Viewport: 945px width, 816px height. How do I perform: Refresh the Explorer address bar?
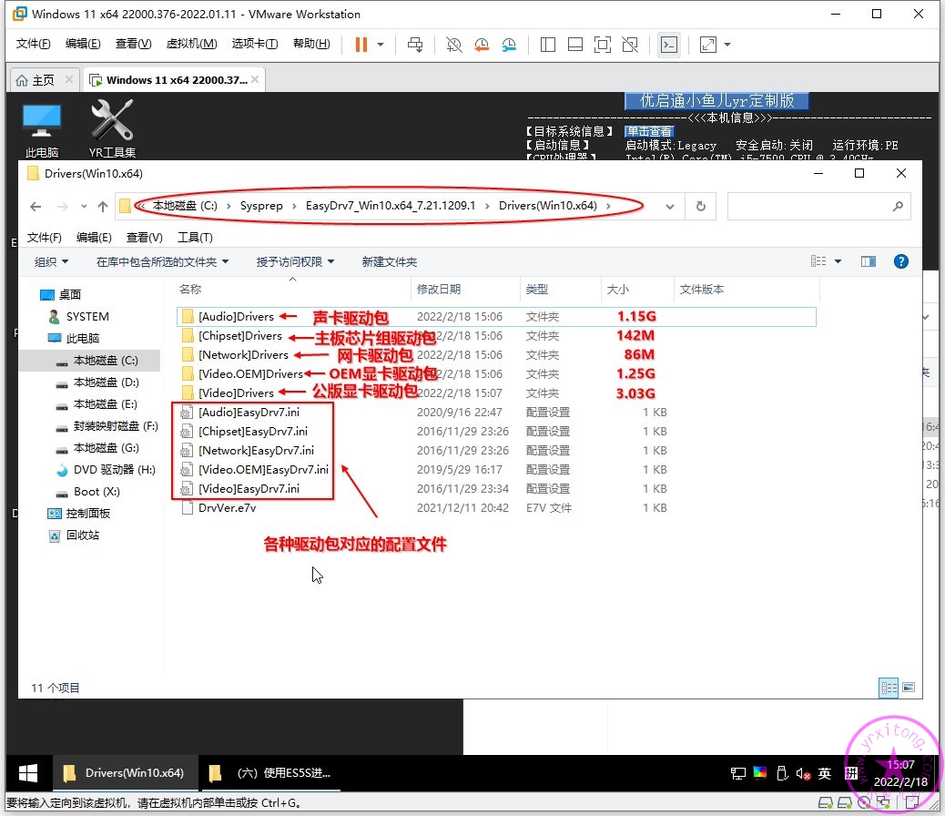coord(700,206)
